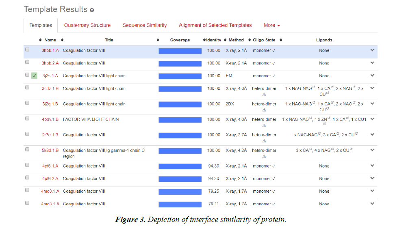Switch to the Quaternary Structure tab

[87, 25]
